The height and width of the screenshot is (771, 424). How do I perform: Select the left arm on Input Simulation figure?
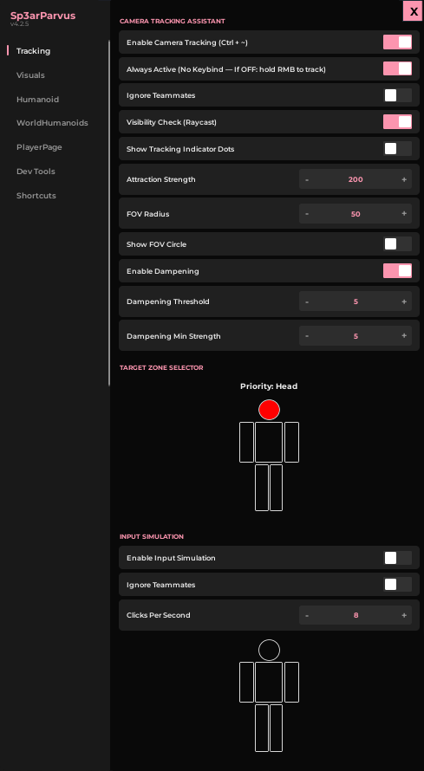pyautogui.click(x=246, y=682)
